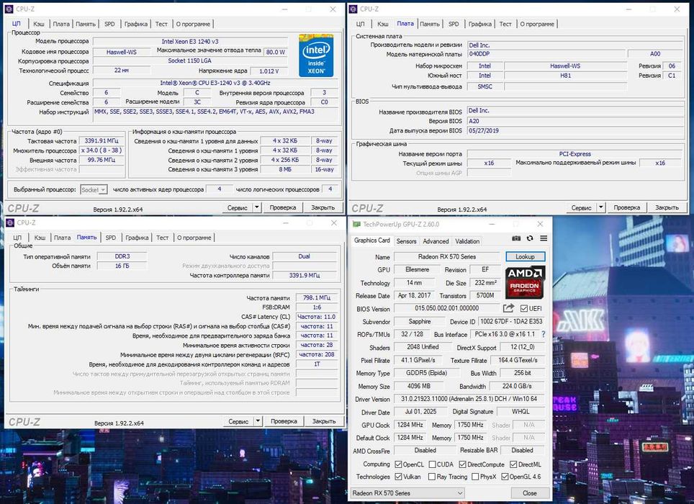Toggle the DirectML checkbox
This screenshot has height=504, width=694.
coord(513,464)
